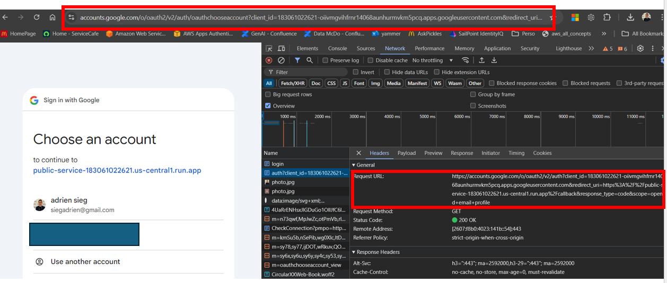Click the issues count 6 badge
667x283 pixels.
tap(622, 49)
